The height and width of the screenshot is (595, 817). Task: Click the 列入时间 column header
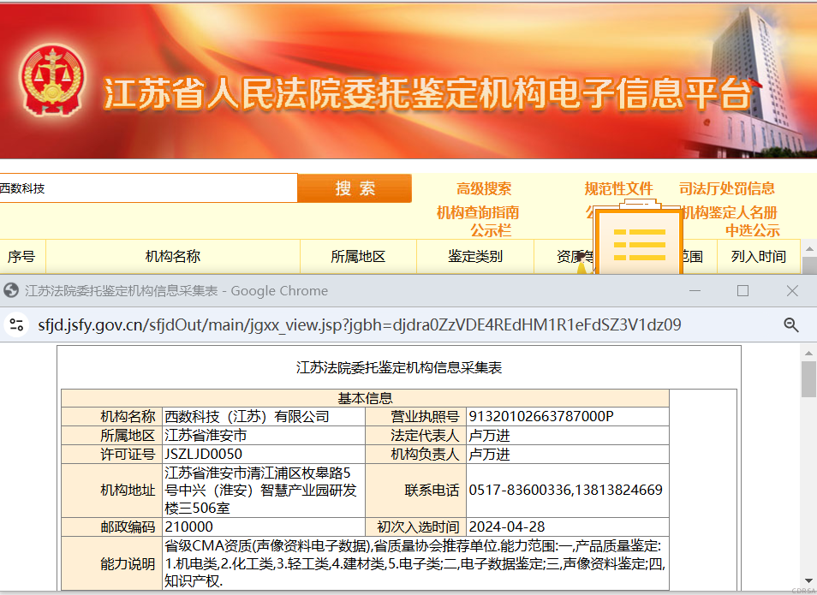coord(759,256)
